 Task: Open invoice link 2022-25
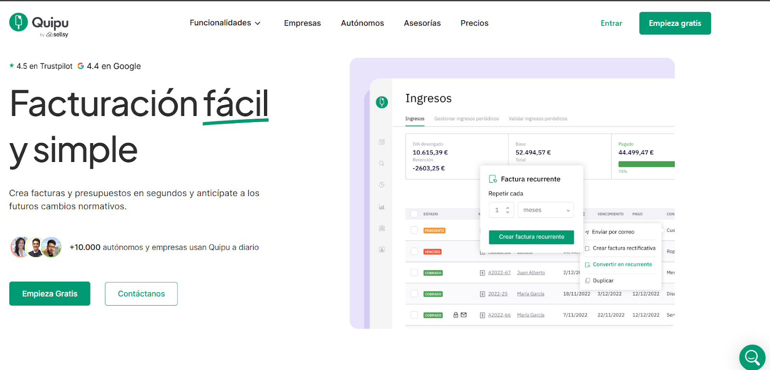(498, 294)
